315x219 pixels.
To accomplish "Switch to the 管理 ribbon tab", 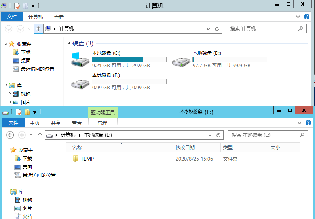I will 102,123.
